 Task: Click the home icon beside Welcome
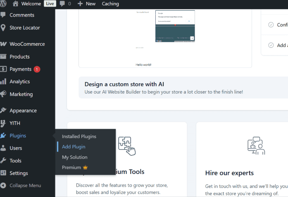[x=15, y=3]
